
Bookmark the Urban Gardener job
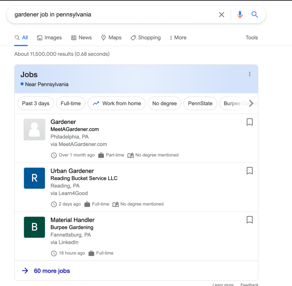coord(250,171)
